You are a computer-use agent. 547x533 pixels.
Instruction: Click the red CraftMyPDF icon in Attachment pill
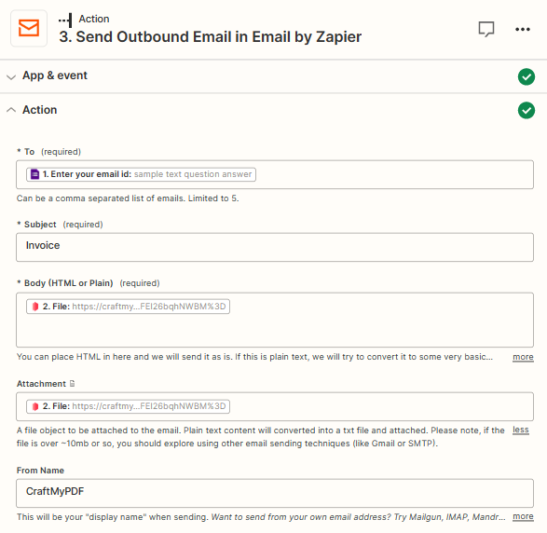point(35,406)
